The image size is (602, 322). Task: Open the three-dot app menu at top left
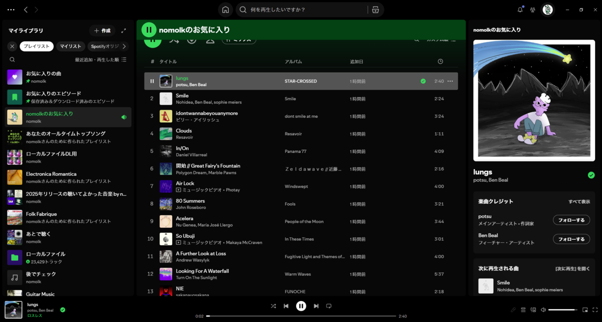point(11,10)
